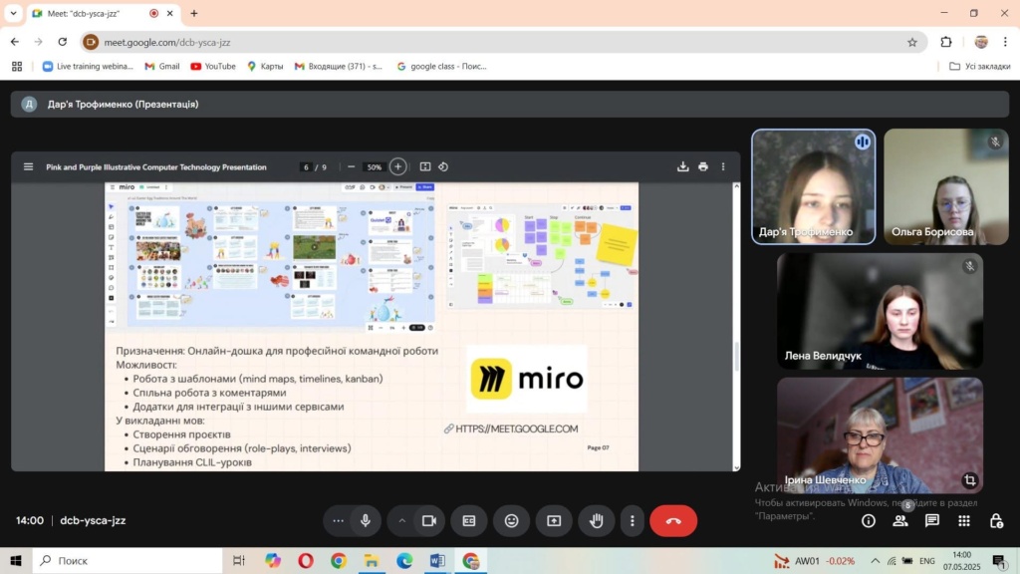Download the presented PDF

pos(682,166)
